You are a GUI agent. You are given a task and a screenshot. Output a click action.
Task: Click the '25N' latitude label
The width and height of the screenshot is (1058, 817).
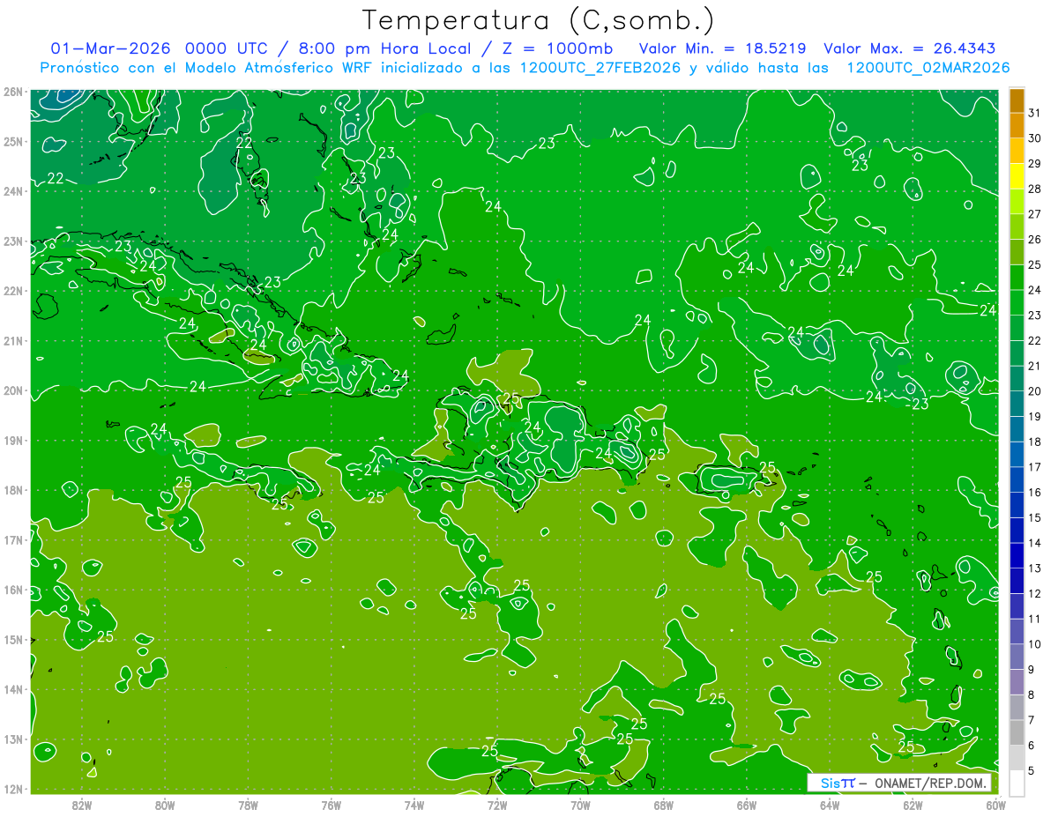pyautogui.click(x=12, y=141)
